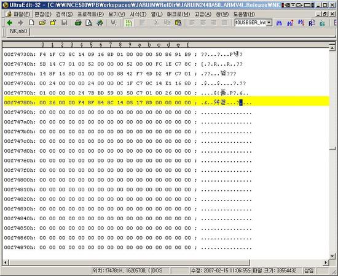Screen dimensions: 338x276
Task: Open the 창(W) menu
Action: point(222,14)
